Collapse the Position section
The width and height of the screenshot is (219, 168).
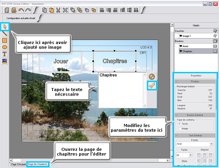coord(177,81)
